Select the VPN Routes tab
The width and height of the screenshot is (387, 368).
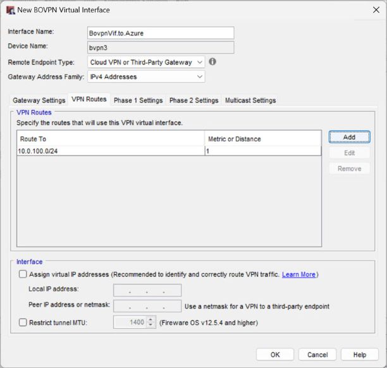click(89, 99)
